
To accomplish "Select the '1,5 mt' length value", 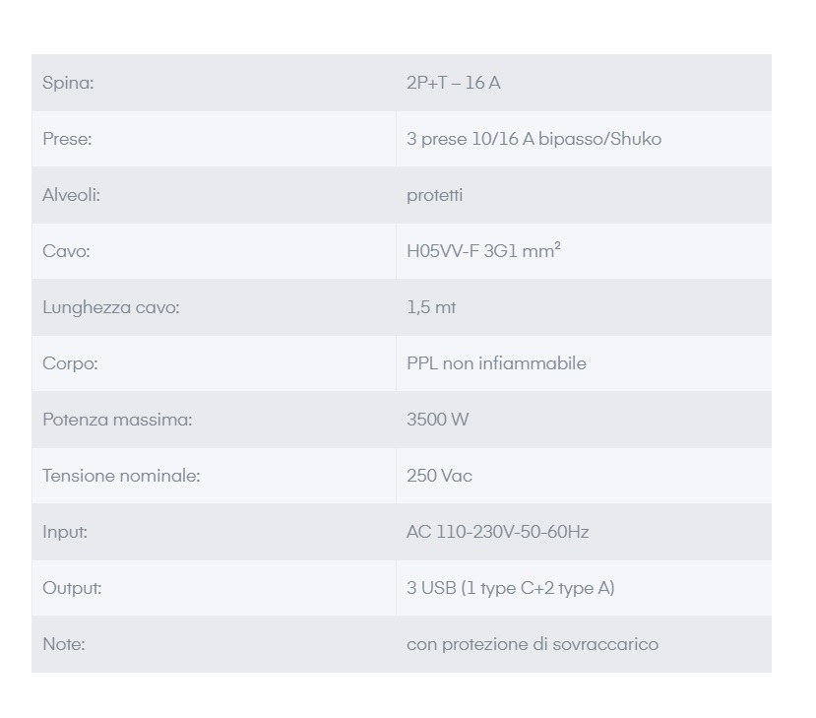I will click(431, 307).
